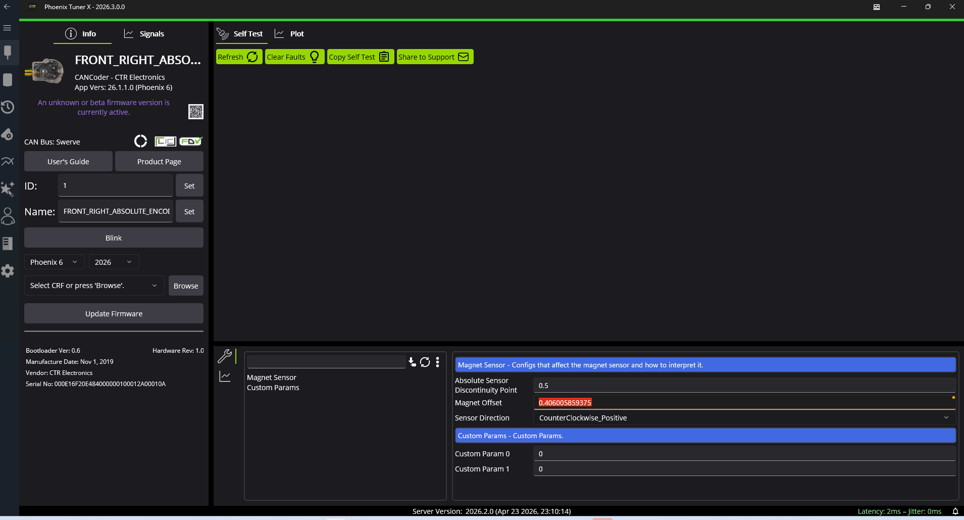Click Set next to the Name field
964x520 pixels.
(189, 211)
